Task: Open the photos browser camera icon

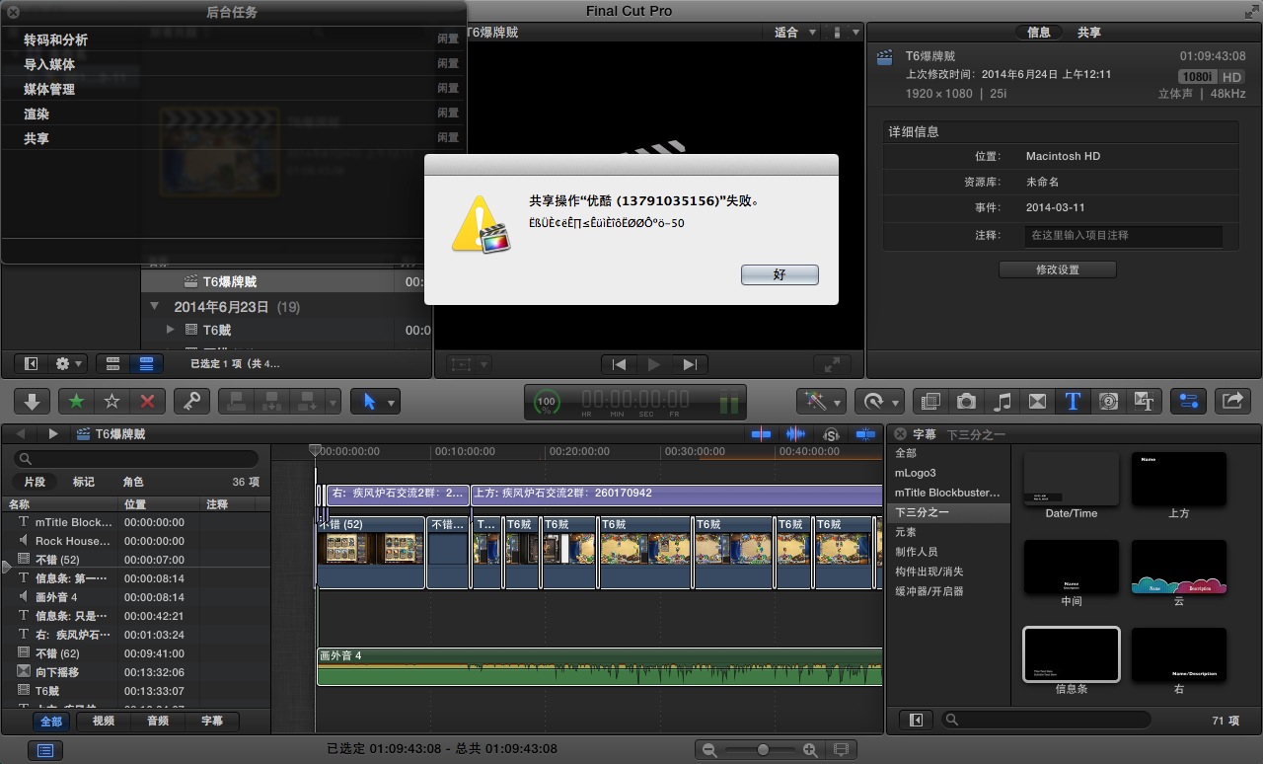Action: (x=966, y=401)
